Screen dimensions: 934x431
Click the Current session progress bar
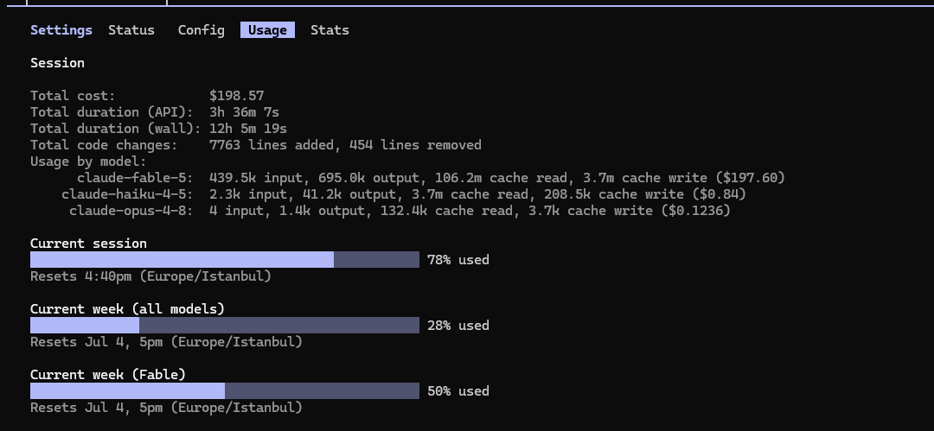[x=225, y=260]
